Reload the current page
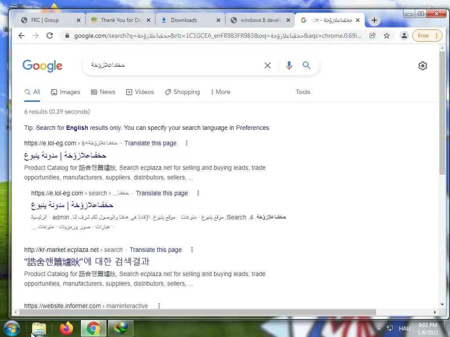The height and width of the screenshot is (337, 450). point(50,36)
